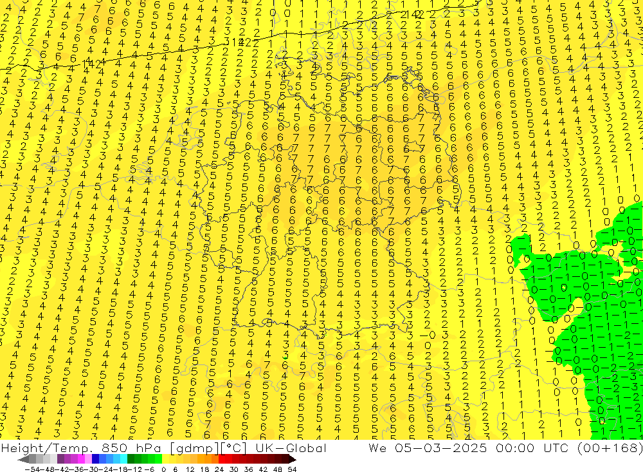Click the '30' legend value

[233, 469]
